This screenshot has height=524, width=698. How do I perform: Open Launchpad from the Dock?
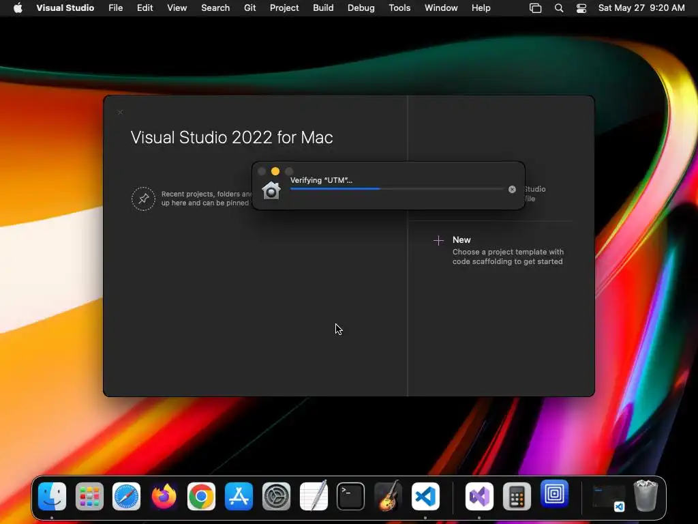pos(89,496)
